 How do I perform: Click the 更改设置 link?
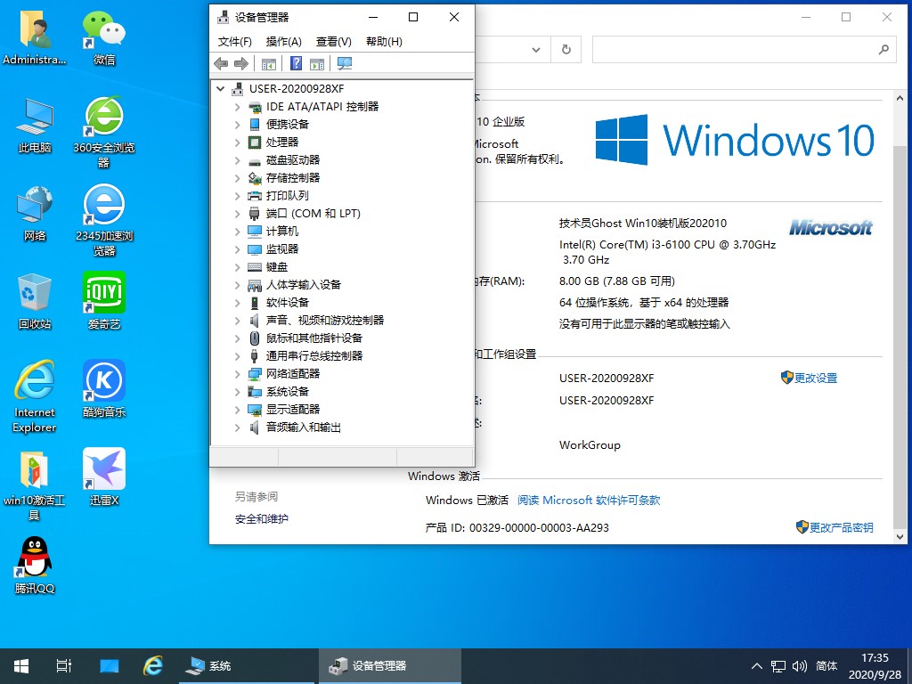[815, 378]
